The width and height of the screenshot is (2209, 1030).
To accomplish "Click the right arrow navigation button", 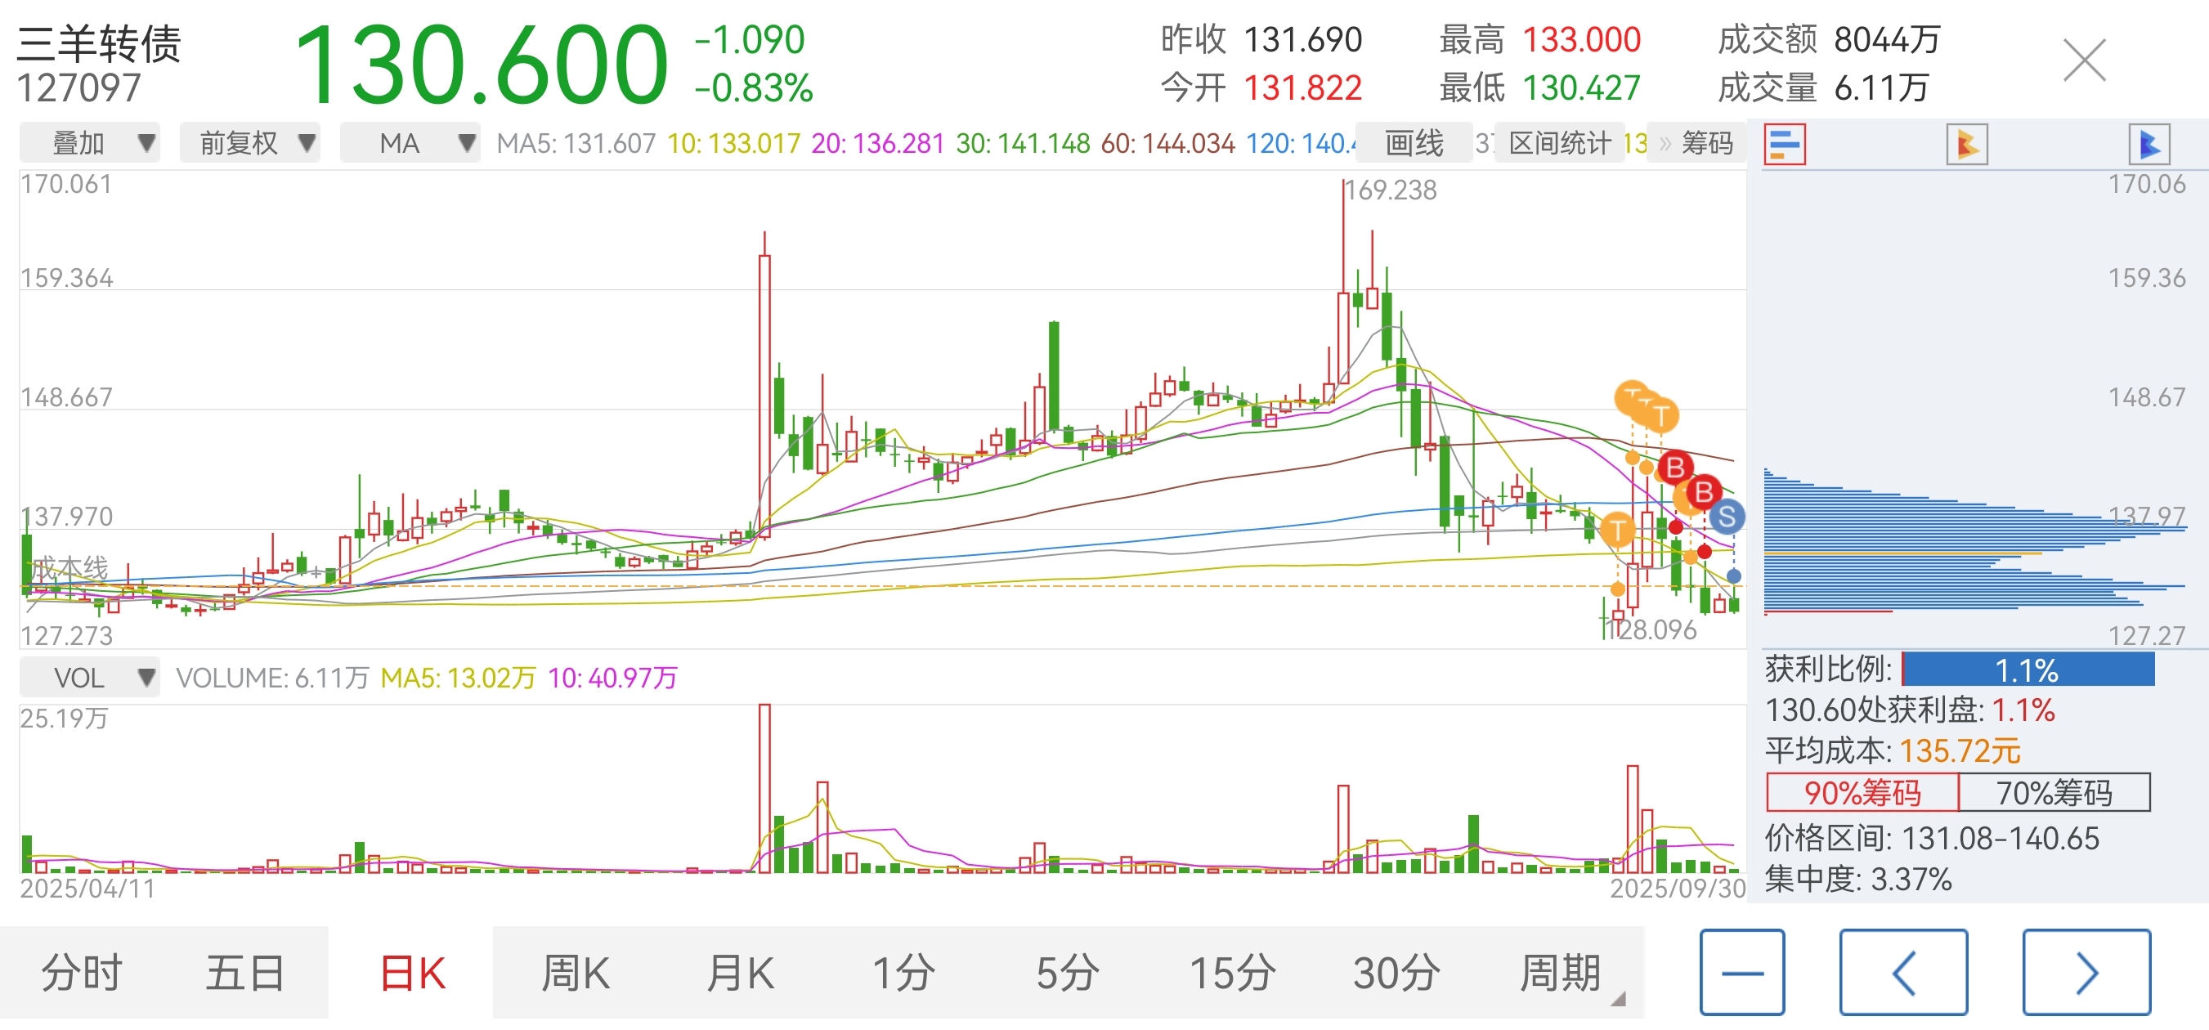I will [2086, 972].
